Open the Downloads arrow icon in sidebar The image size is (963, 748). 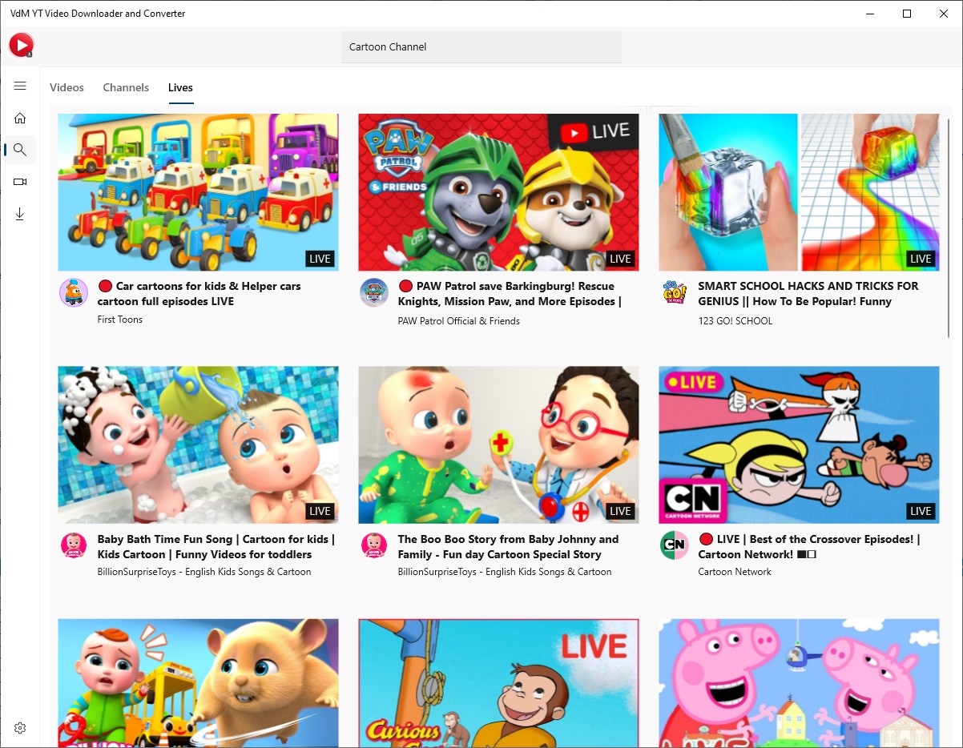20,214
